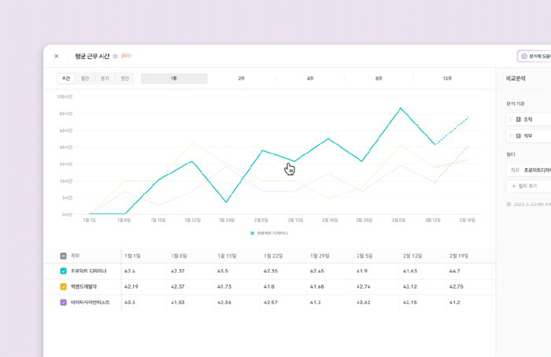Image resolution: width=551 pixels, height=357 pixels.
Task: Select the 8주 range option
Action: (379, 79)
